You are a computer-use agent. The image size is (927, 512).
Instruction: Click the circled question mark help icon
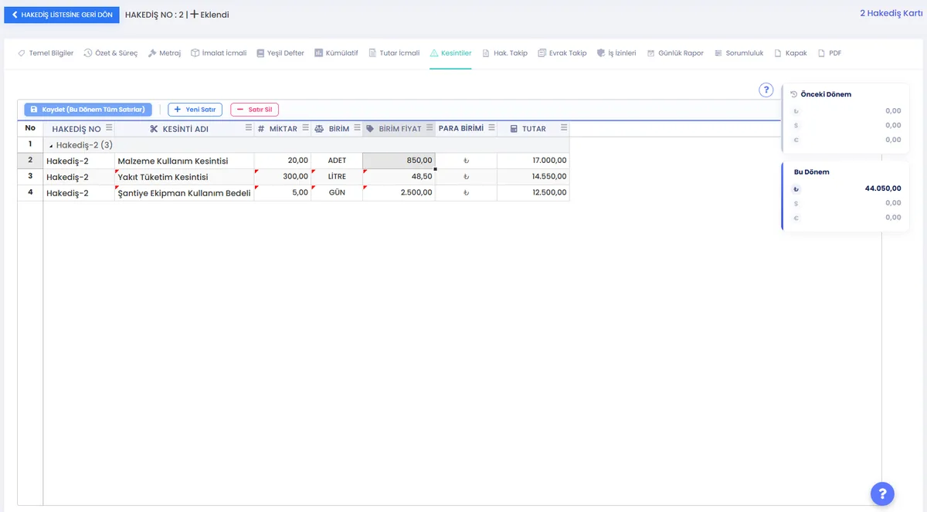tap(766, 90)
